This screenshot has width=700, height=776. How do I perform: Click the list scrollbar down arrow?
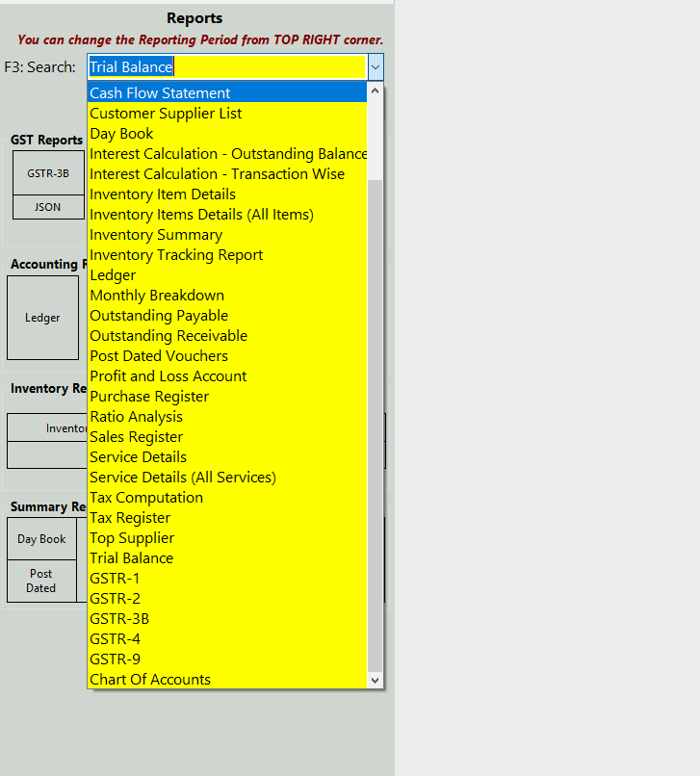(x=375, y=681)
